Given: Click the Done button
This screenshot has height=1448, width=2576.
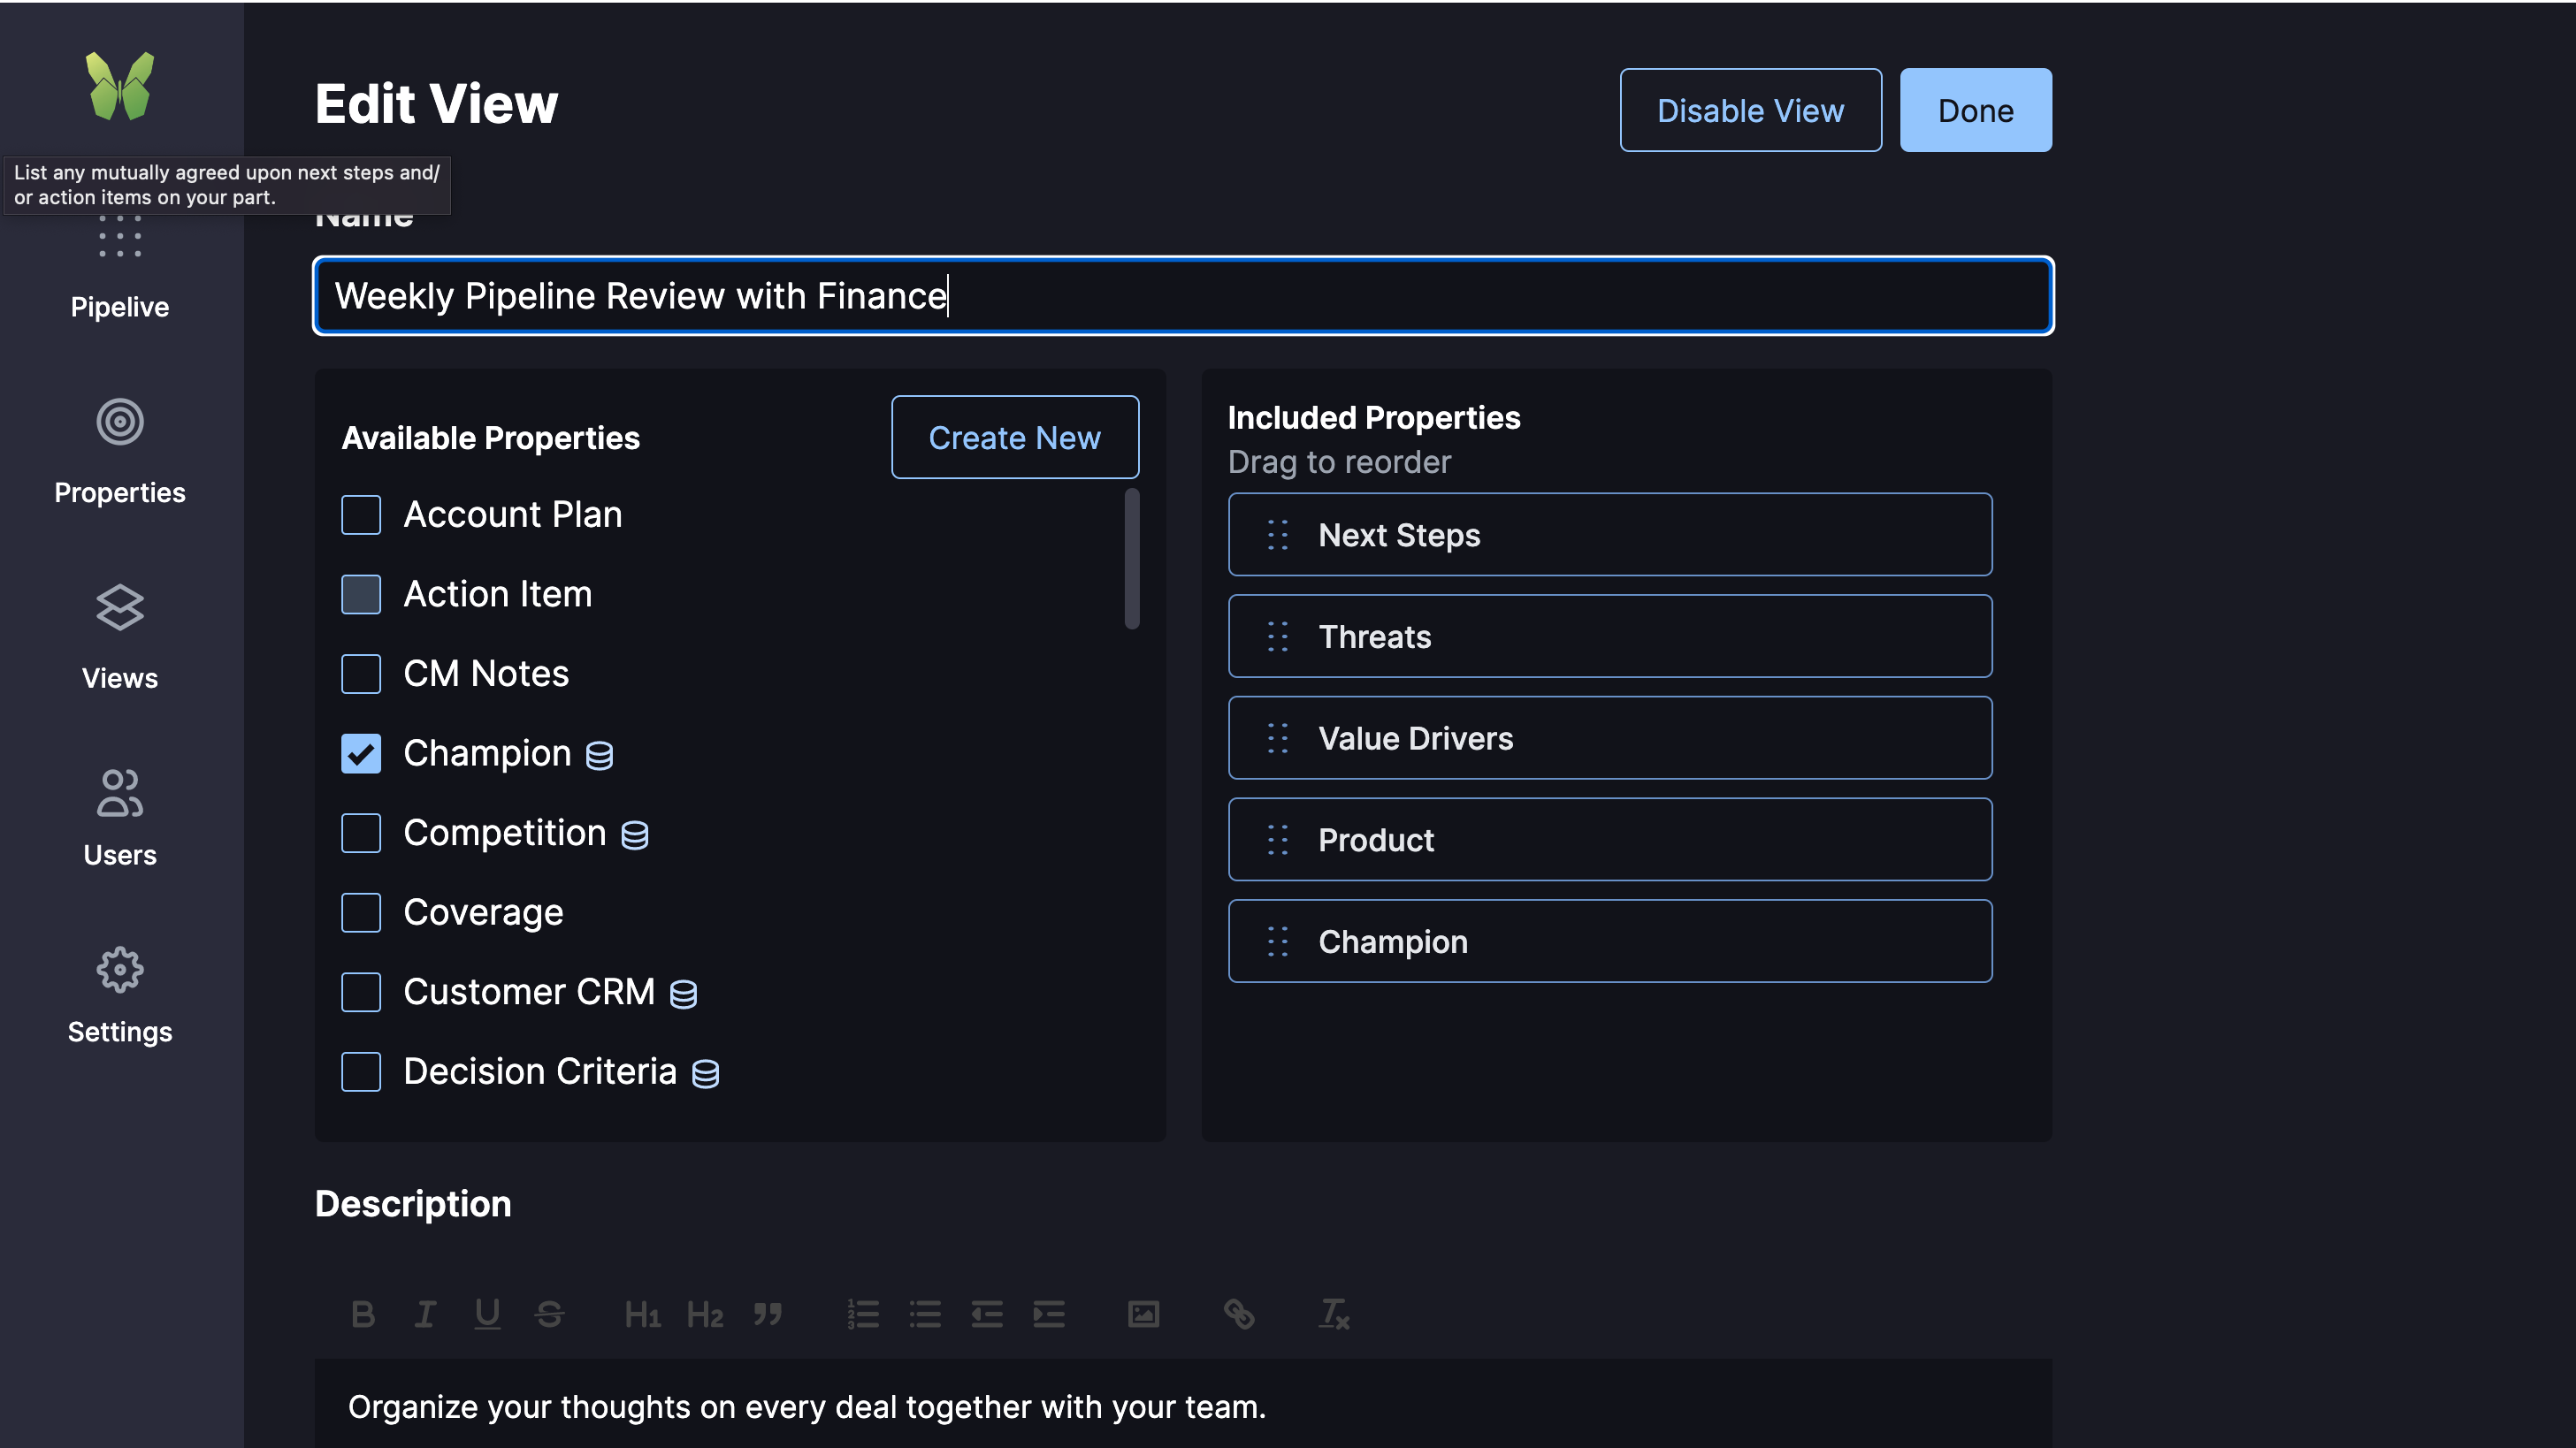Looking at the screenshot, I should (1975, 110).
